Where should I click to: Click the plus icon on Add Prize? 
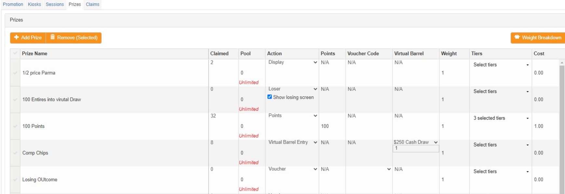coord(17,37)
